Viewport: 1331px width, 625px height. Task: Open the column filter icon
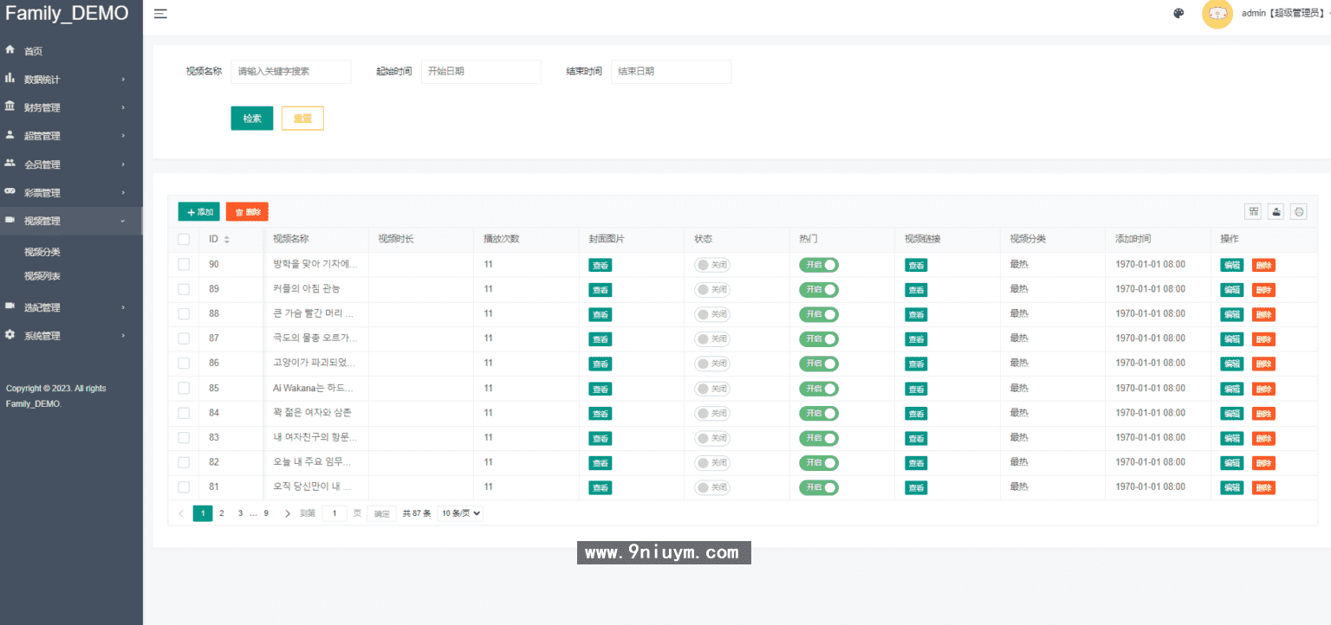click(1252, 211)
